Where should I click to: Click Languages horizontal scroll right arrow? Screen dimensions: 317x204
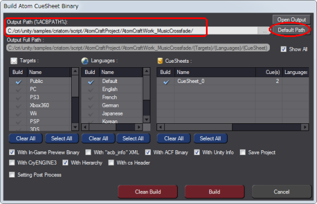click(139, 127)
